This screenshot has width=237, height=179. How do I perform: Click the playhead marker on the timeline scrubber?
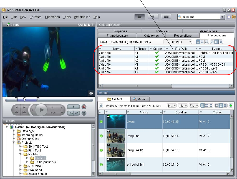(24, 99)
